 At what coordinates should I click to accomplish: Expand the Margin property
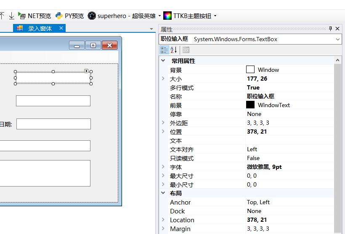point(163,228)
